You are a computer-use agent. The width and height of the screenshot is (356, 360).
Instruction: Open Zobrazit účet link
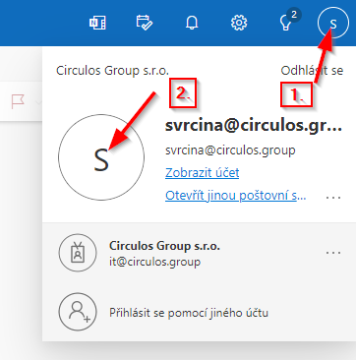(203, 173)
